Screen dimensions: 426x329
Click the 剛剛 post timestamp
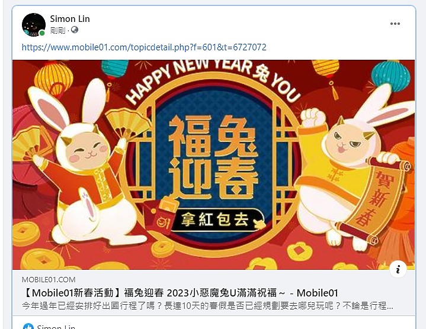coord(57,30)
